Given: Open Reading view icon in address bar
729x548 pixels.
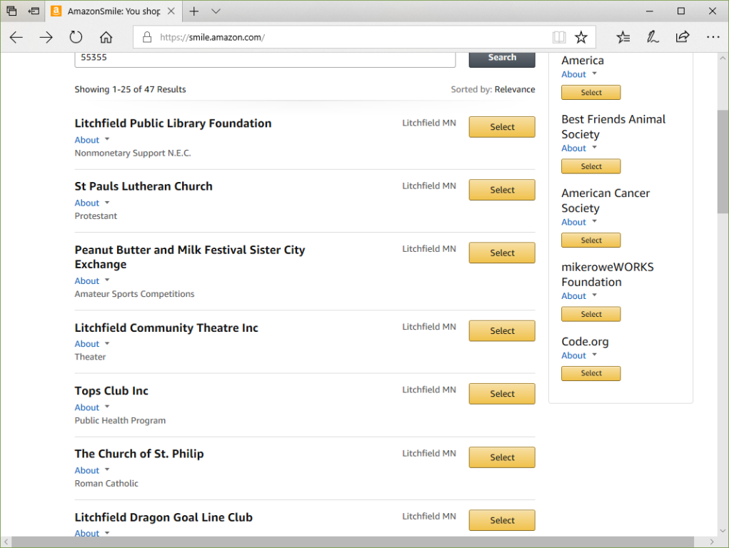Looking at the screenshot, I should [x=558, y=37].
